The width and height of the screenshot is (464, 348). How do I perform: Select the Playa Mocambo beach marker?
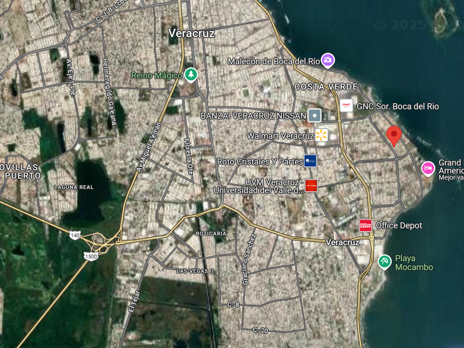coord(384,262)
